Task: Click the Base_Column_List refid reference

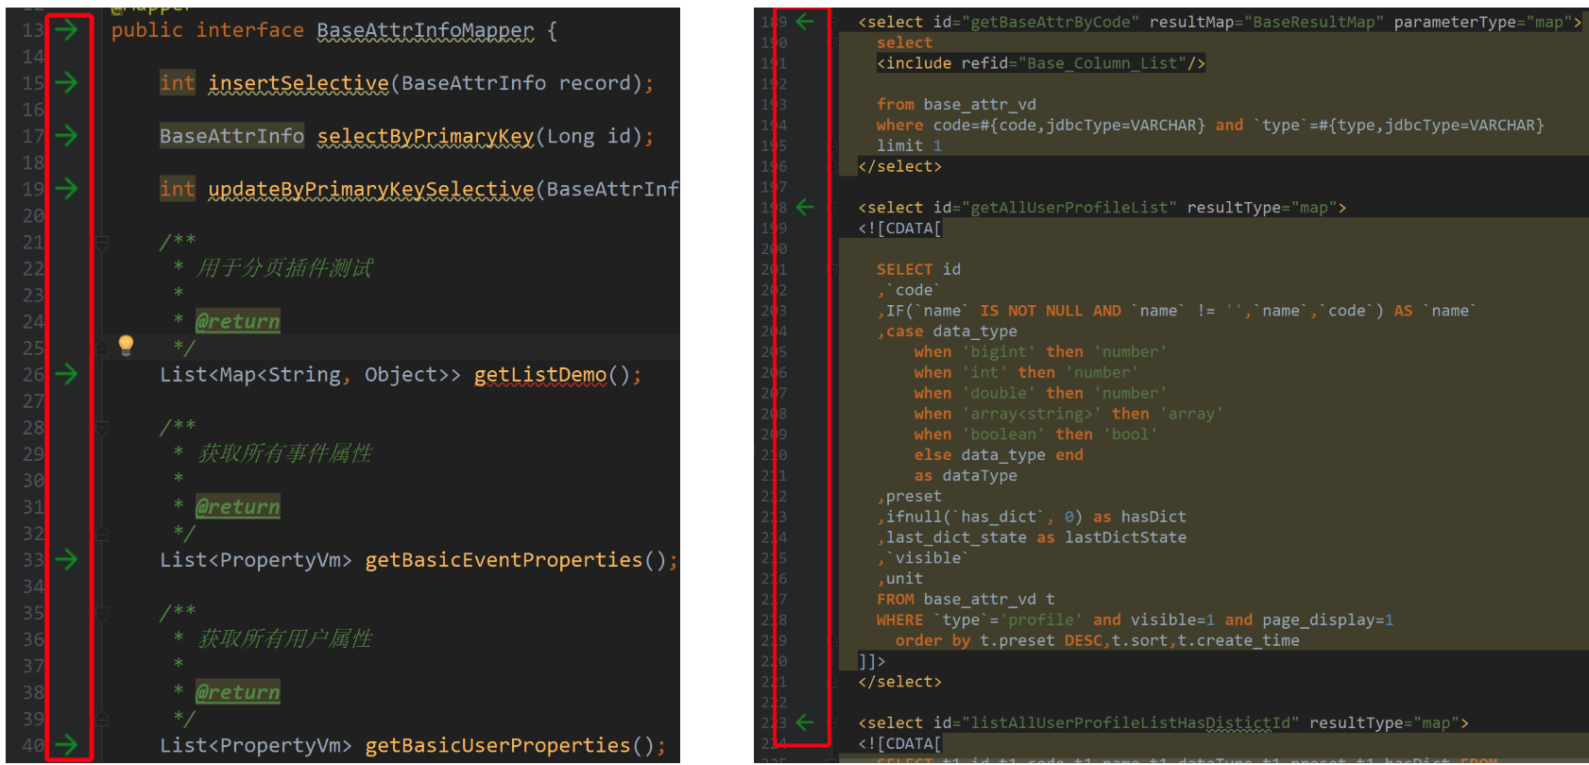Action: click(1102, 63)
